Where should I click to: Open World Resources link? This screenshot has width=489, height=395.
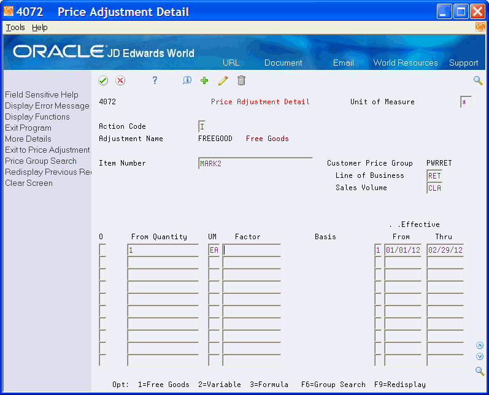[x=406, y=63]
